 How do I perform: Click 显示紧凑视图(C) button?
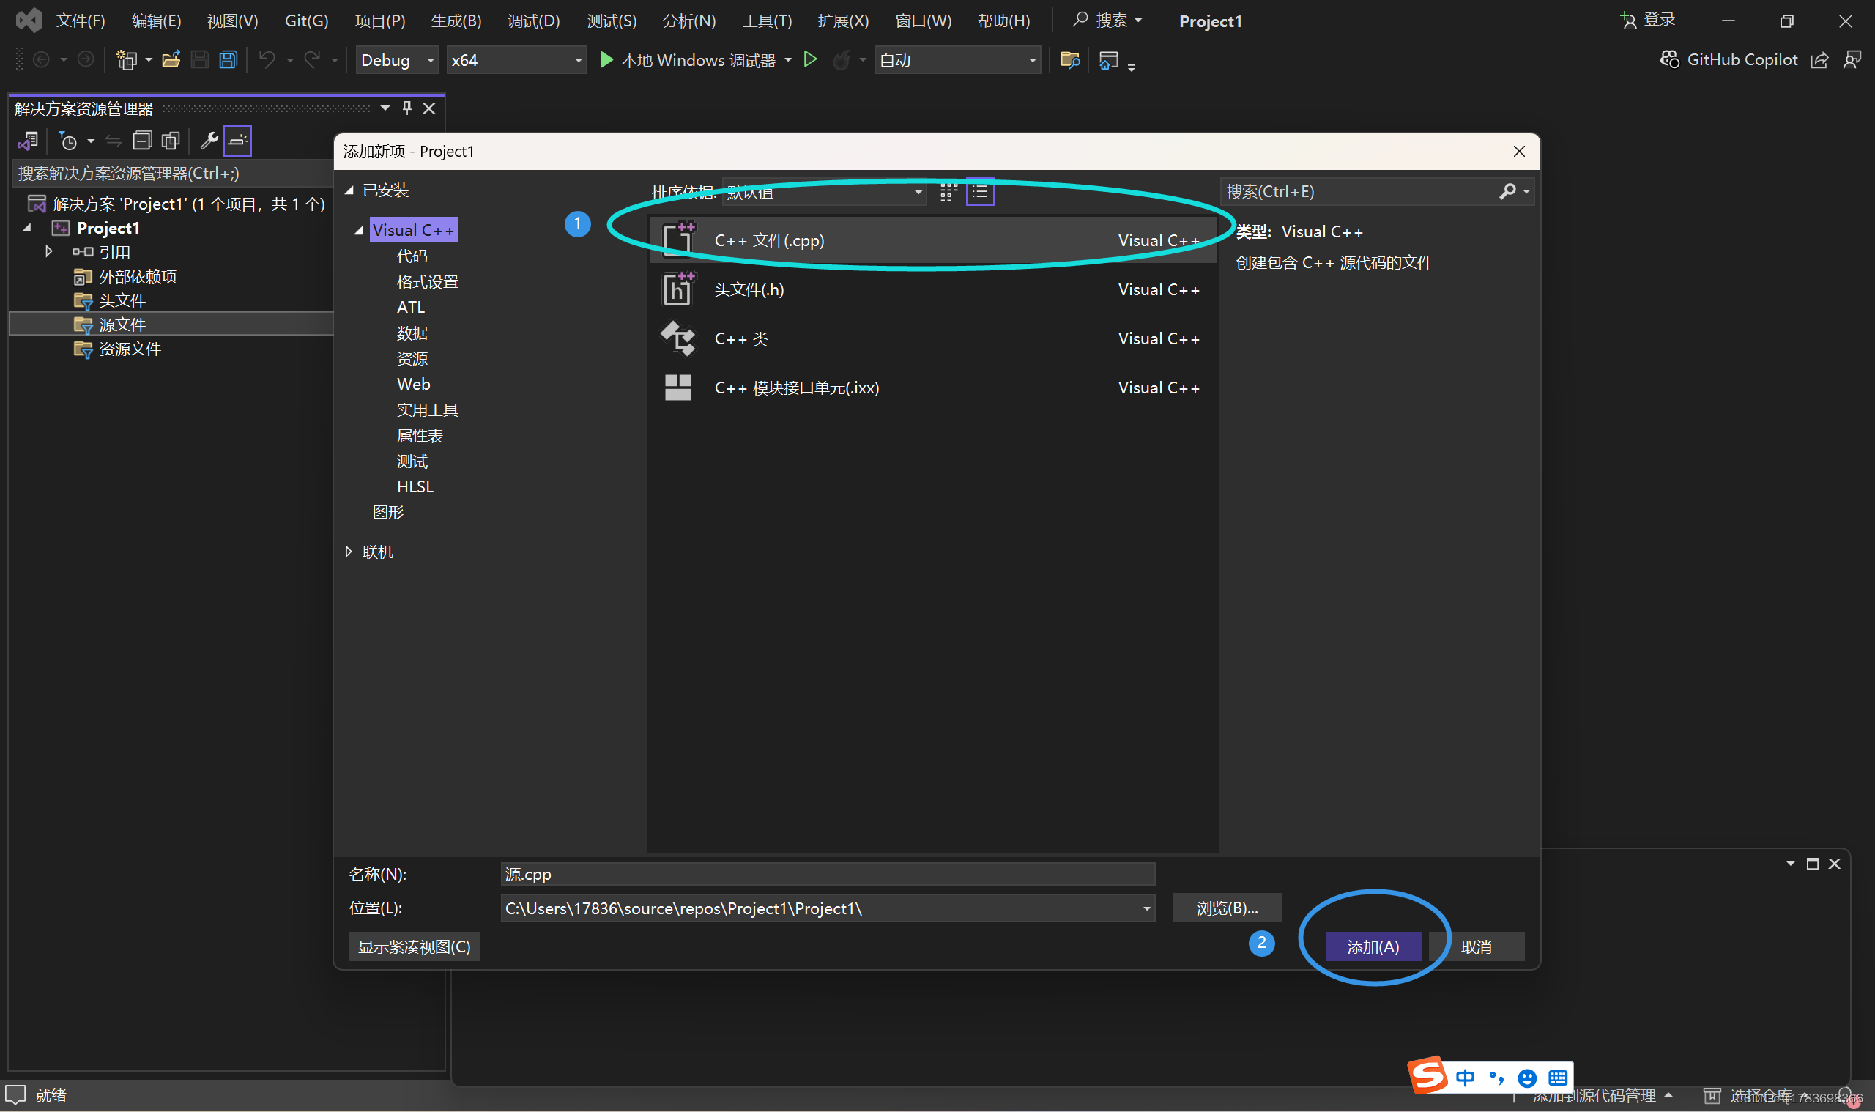(415, 946)
